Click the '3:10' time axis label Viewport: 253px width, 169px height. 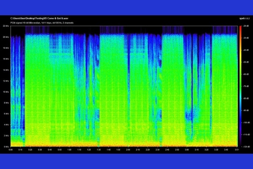point(196,150)
